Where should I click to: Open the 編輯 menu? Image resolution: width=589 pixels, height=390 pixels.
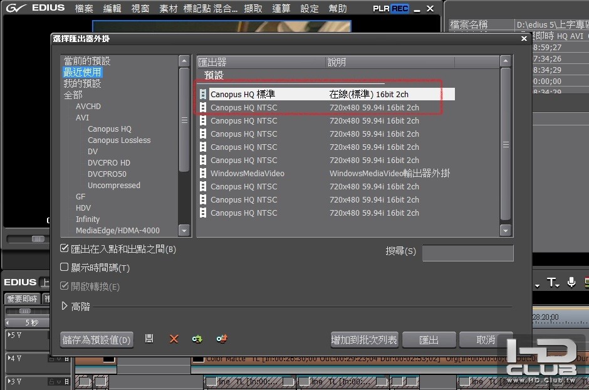click(x=112, y=8)
